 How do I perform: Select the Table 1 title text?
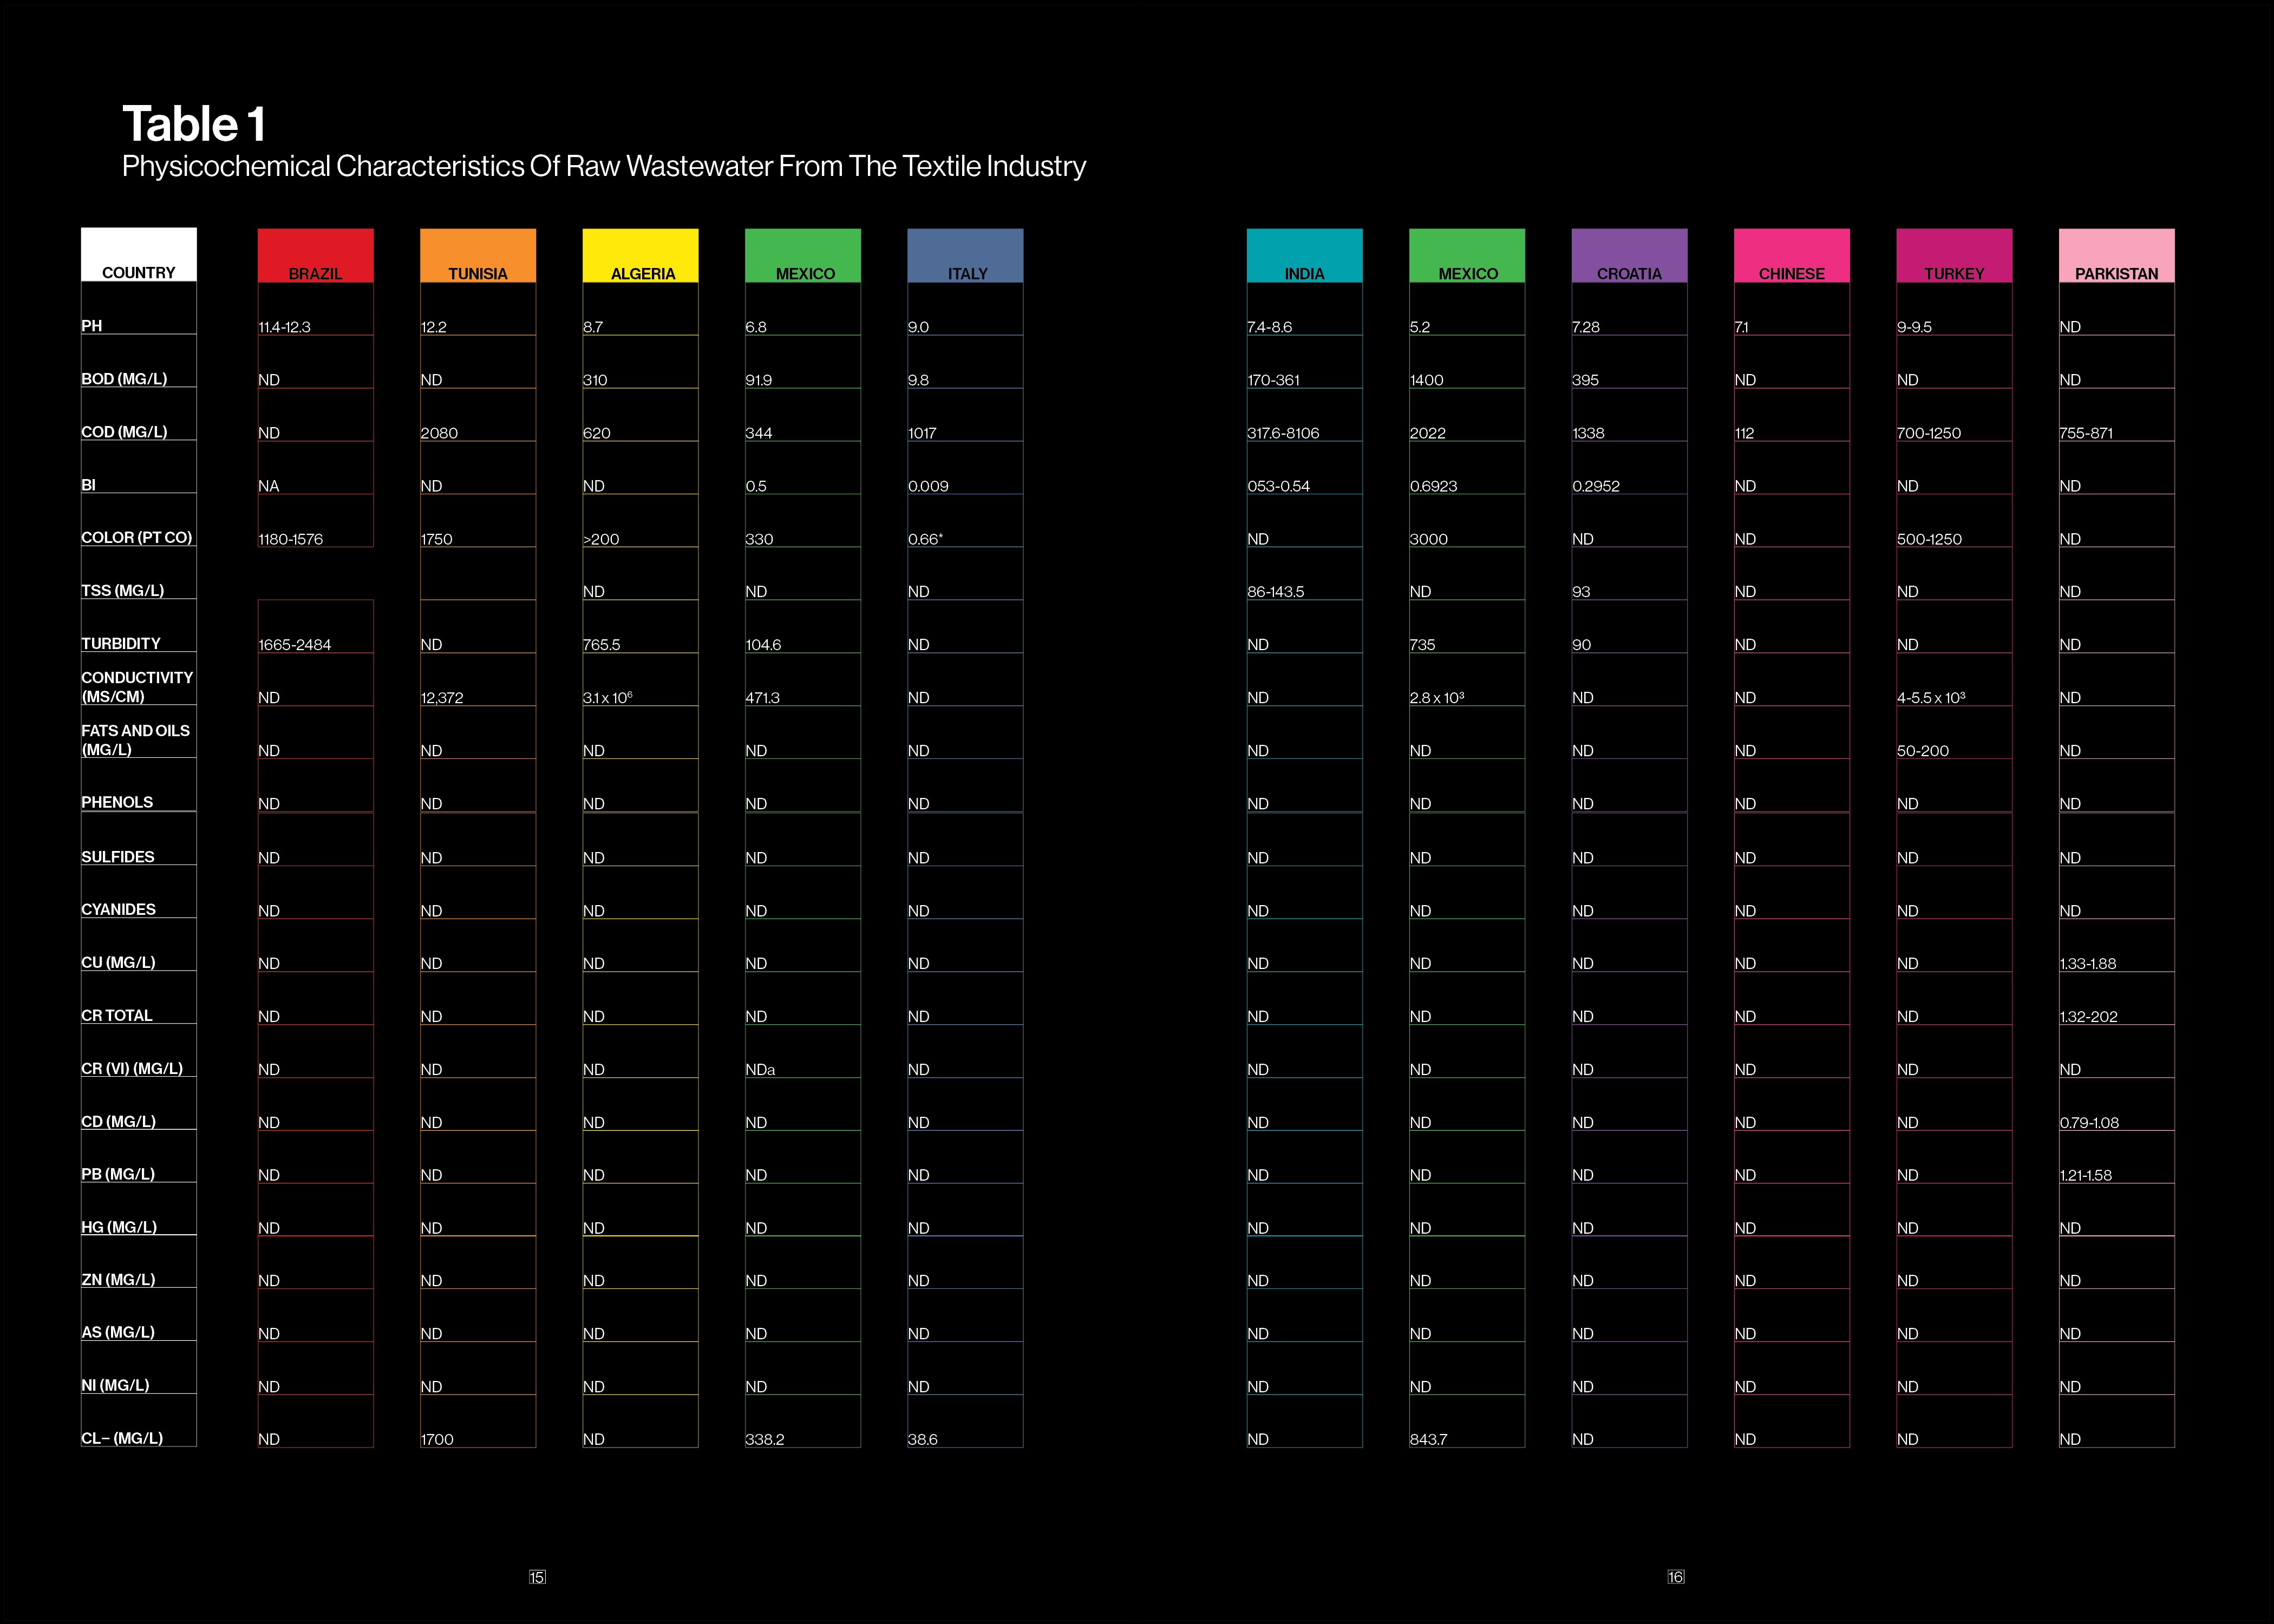[x=194, y=125]
